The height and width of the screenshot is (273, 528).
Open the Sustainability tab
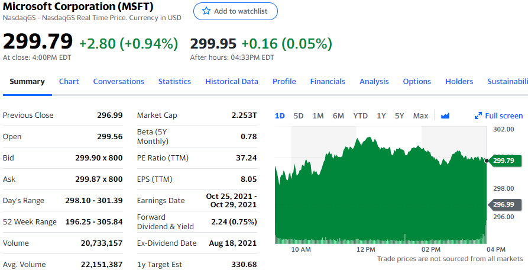coord(507,81)
